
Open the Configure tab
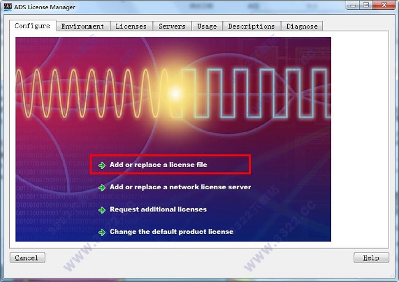(x=33, y=26)
